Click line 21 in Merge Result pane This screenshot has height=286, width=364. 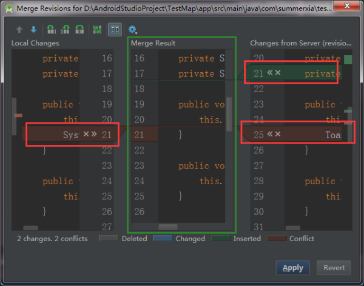[x=182, y=135]
